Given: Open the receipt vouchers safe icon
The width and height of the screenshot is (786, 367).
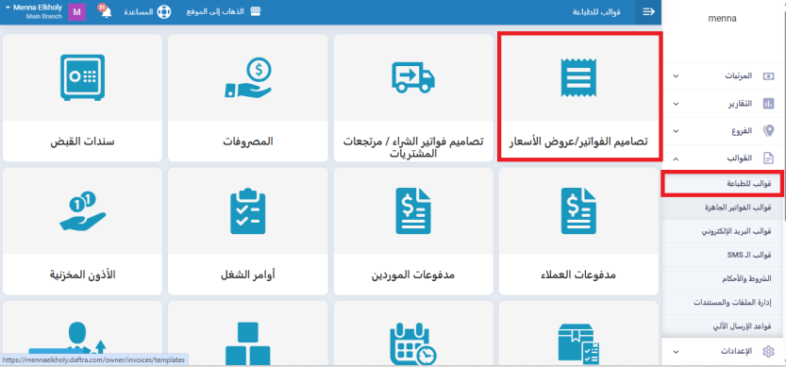Looking at the screenshot, I should pos(82,76).
